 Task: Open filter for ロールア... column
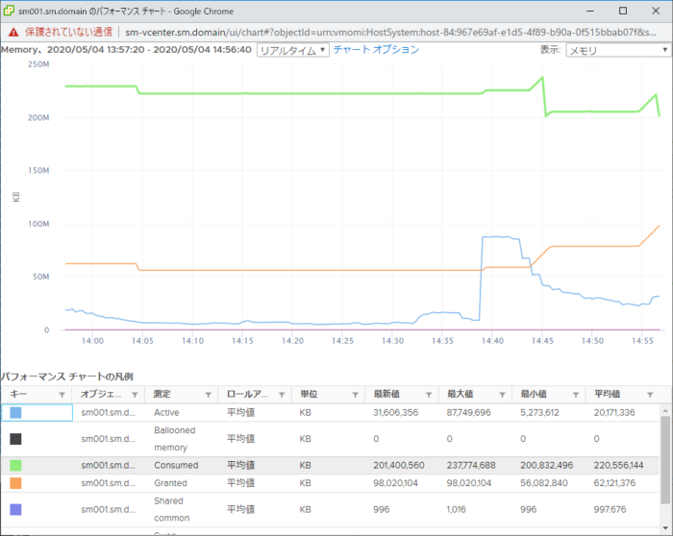[282, 395]
